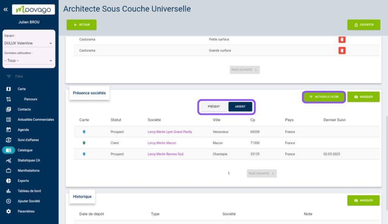The width and height of the screenshot is (388, 224).
Task: Open Statistiques CA menu entry
Action: click(x=29, y=160)
